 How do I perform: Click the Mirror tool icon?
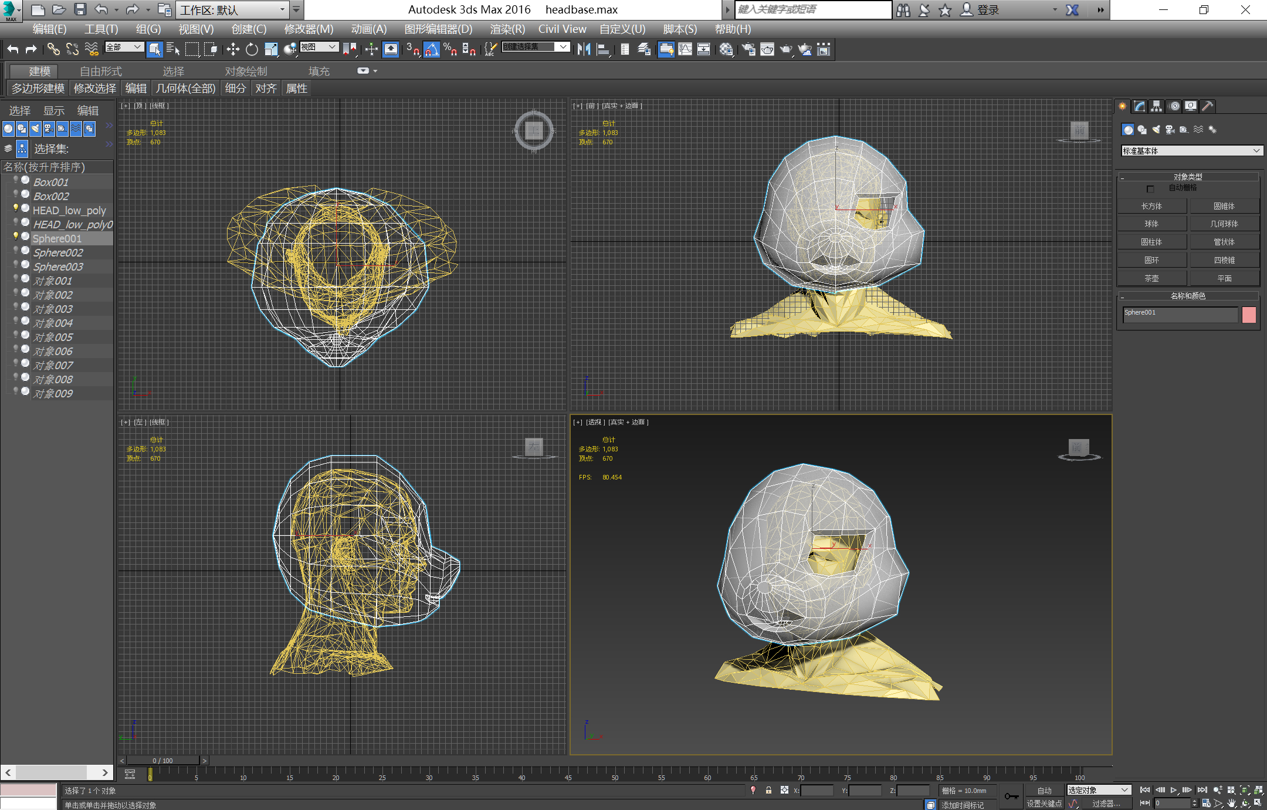coord(584,49)
